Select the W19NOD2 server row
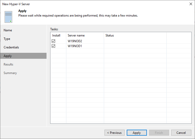This screenshot has height=139, width=195. point(121,41)
